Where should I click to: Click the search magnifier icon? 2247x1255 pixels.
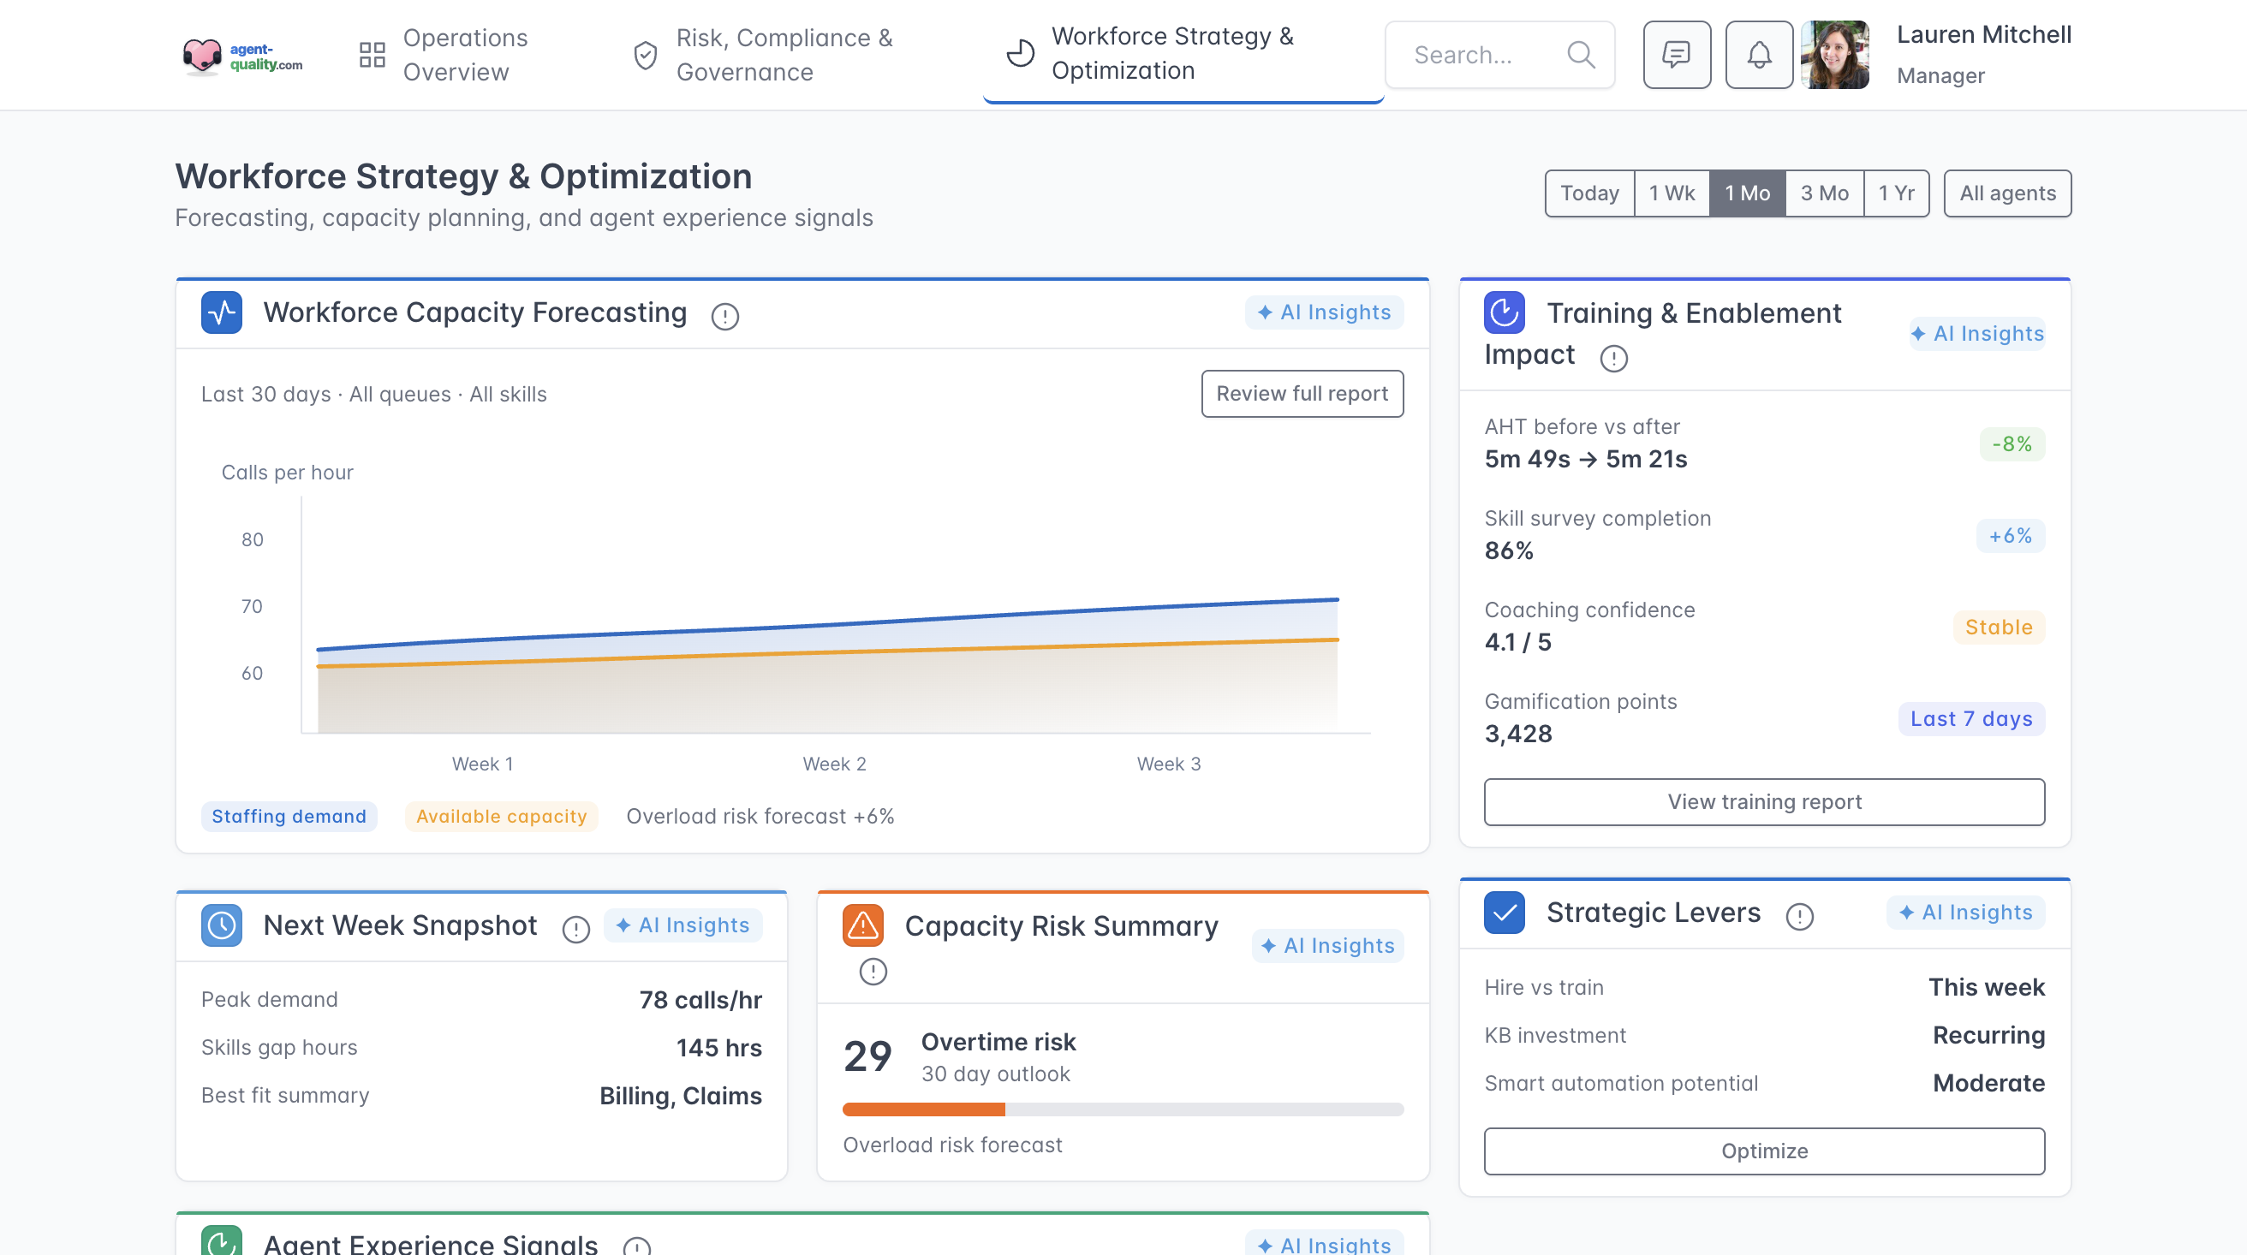(x=1581, y=55)
